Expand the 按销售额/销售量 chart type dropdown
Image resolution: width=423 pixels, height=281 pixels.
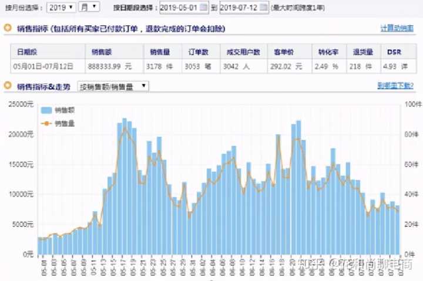(113, 86)
